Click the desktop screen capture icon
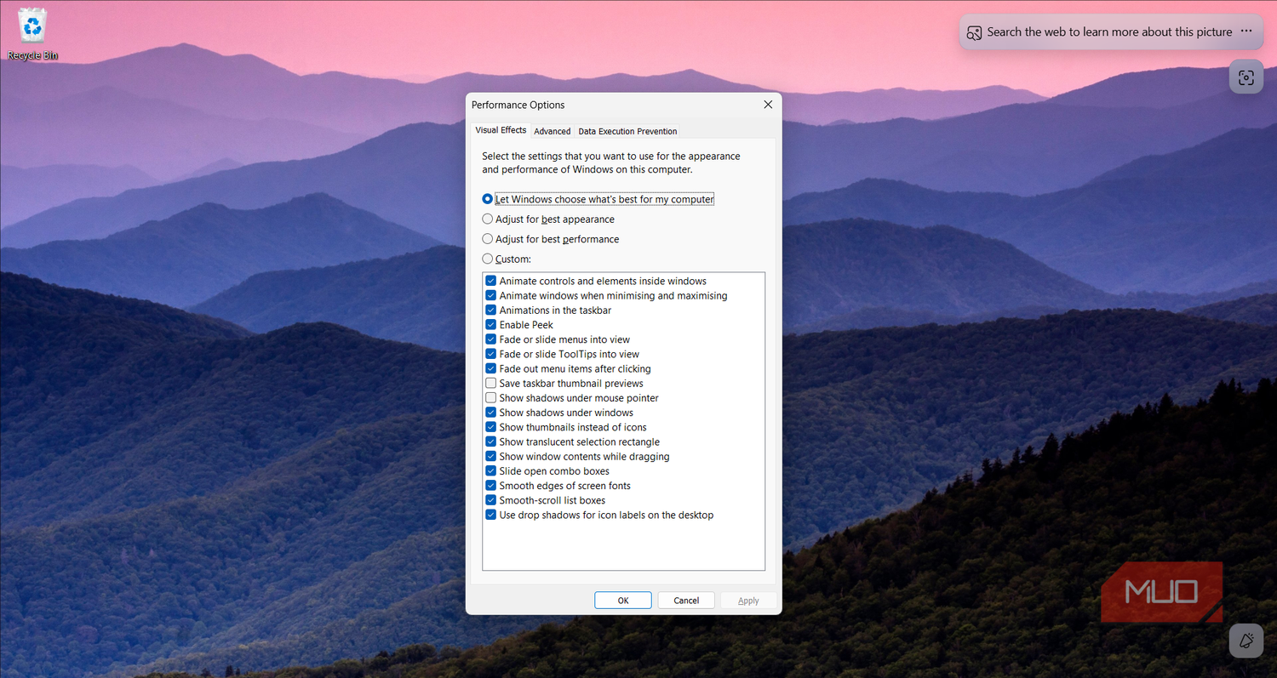The width and height of the screenshot is (1277, 678). pyautogui.click(x=1246, y=77)
